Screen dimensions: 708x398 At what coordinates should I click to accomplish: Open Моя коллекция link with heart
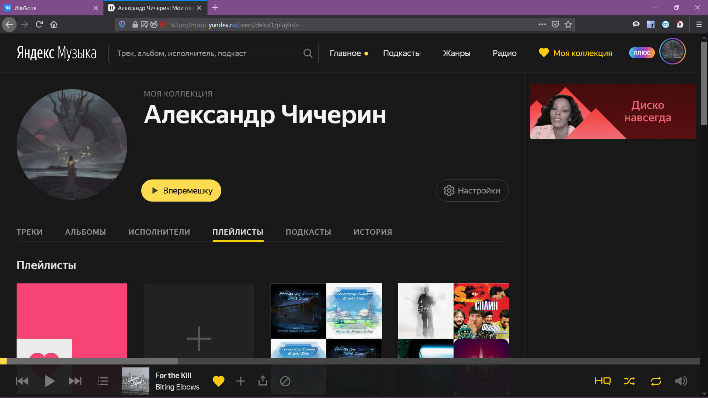click(575, 53)
